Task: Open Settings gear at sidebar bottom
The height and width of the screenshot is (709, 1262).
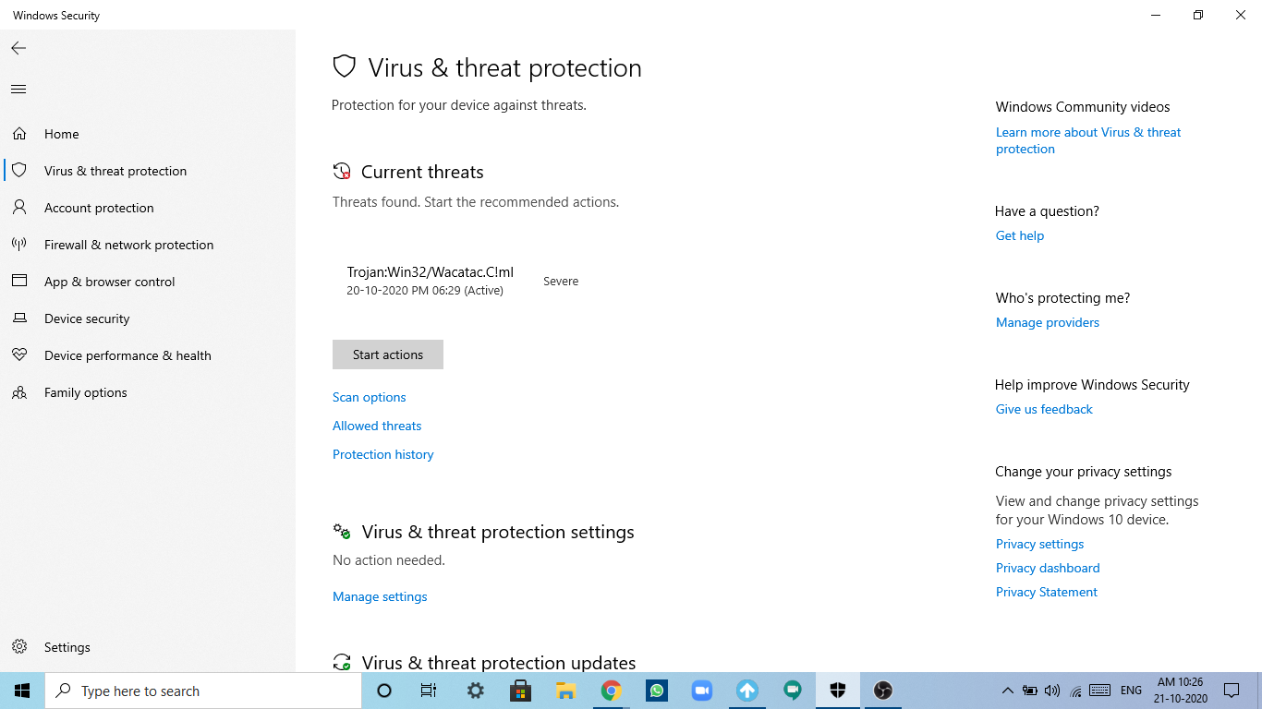Action: click(18, 647)
